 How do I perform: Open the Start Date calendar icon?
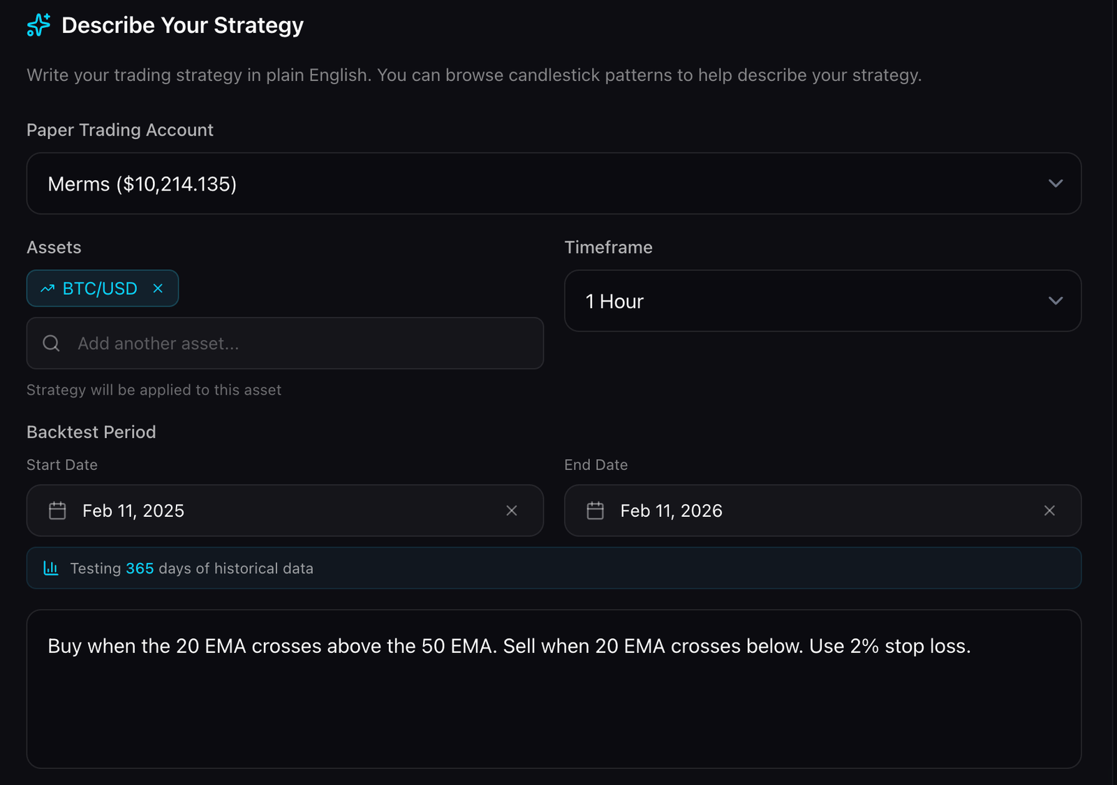point(57,511)
